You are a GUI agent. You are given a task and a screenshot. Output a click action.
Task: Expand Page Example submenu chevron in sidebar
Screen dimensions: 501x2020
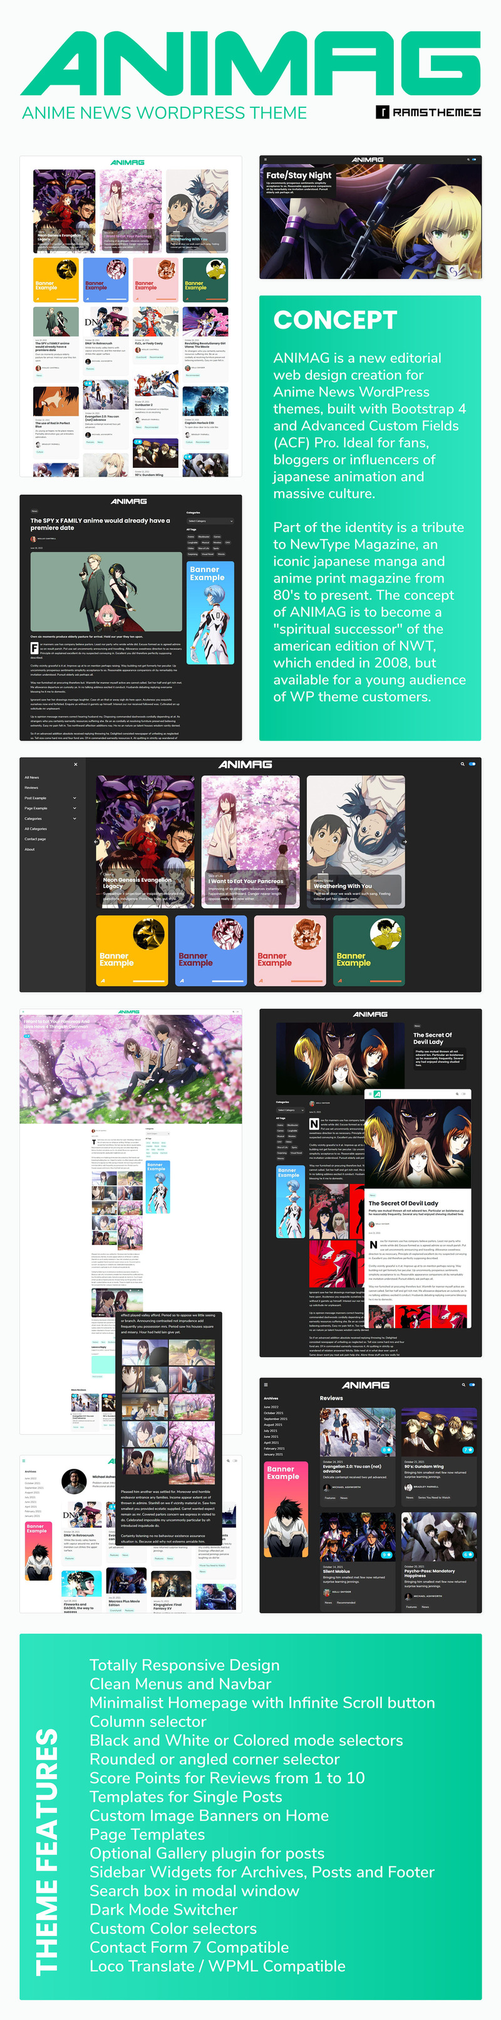point(75,808)
